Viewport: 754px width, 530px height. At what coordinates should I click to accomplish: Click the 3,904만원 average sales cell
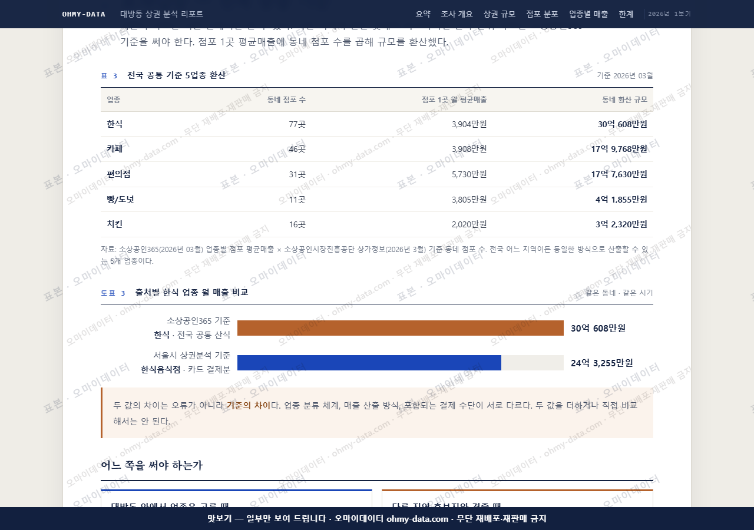click(x=469, y=124)
